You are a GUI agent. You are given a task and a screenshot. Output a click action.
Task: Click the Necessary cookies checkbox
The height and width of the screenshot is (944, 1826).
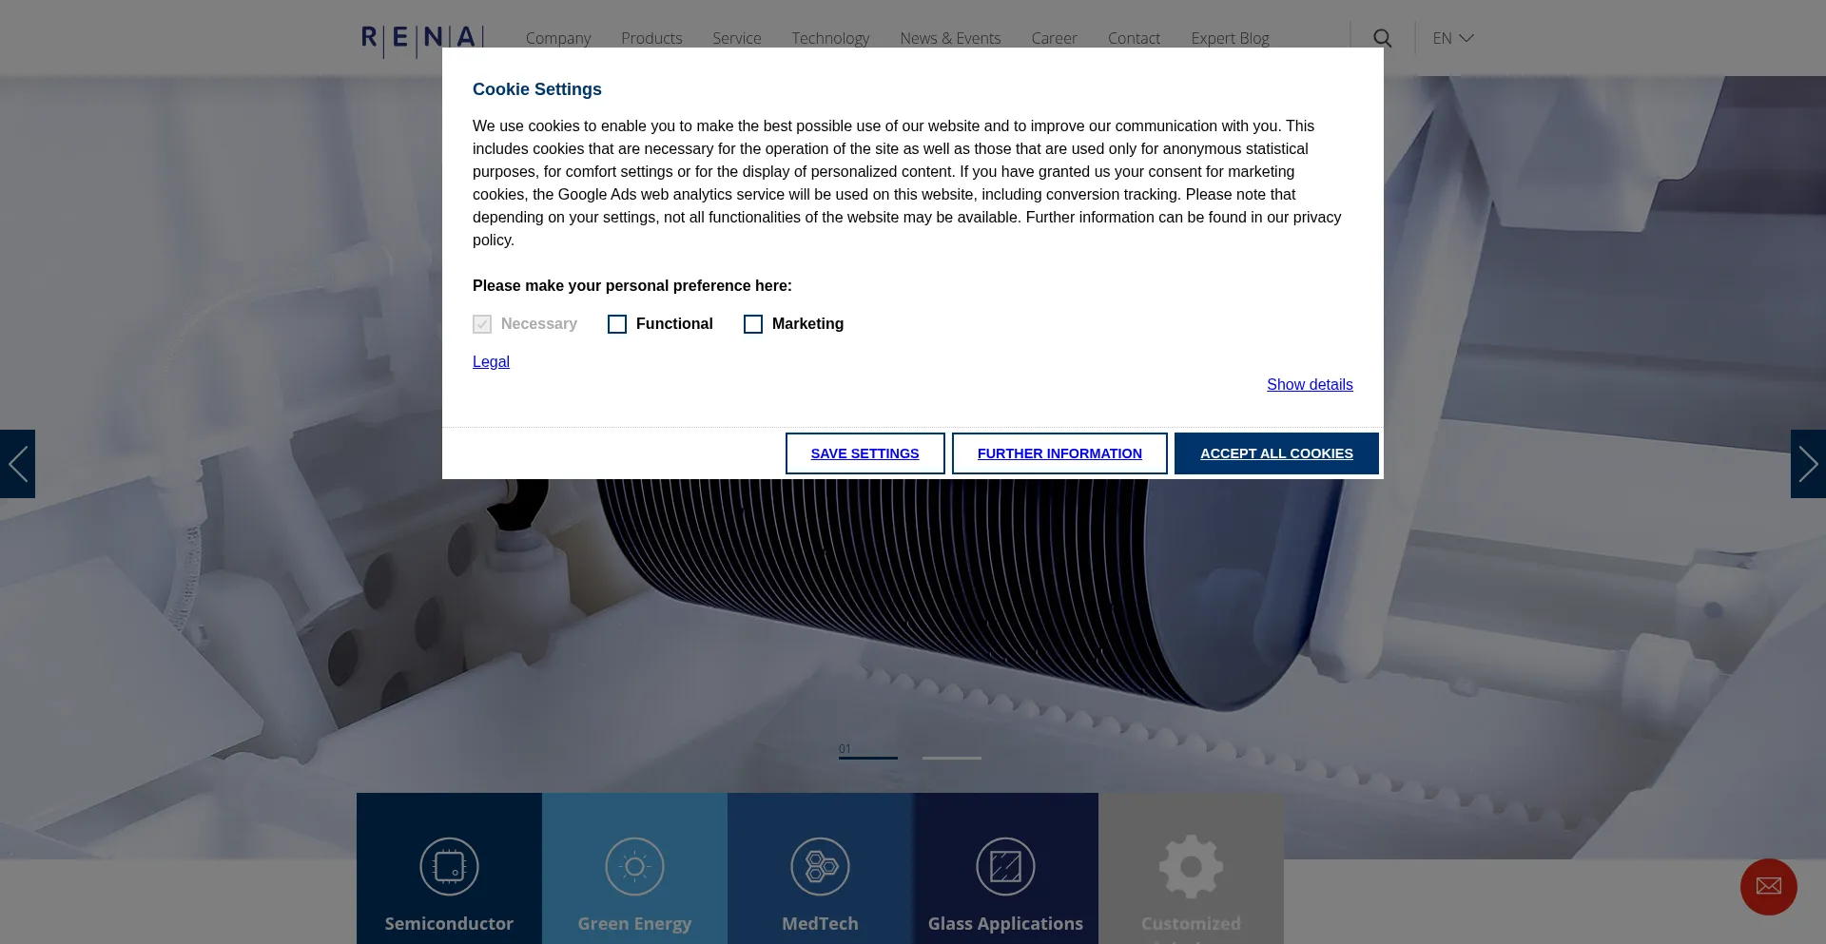coord(482,324)
